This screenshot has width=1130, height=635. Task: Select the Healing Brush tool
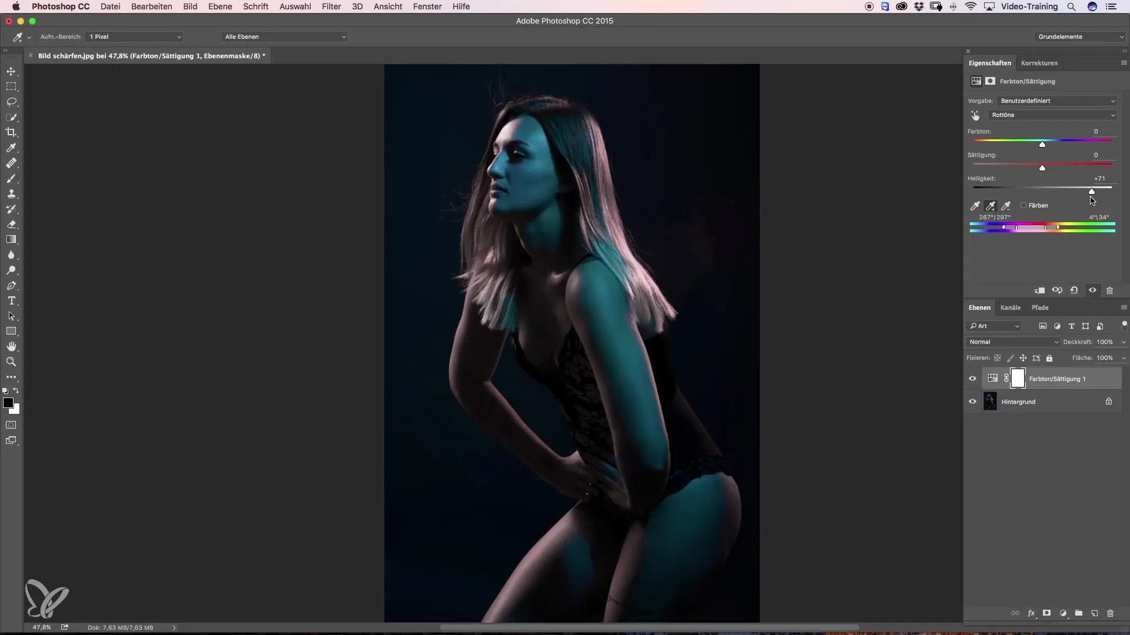(11, 163)
